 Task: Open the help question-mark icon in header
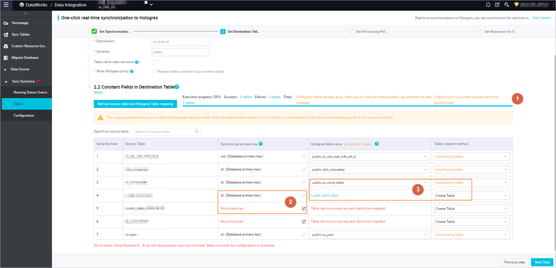coord(497,5)
